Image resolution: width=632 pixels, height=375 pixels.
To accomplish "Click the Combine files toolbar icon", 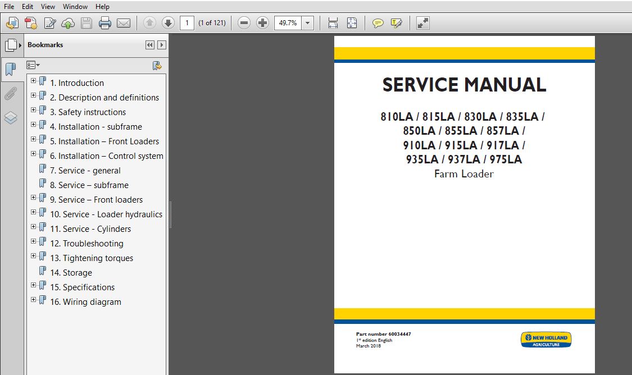I will 31,23.
